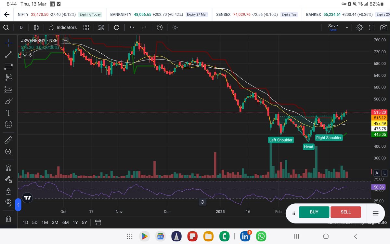The height and width of the screenshot is (244, 390).
Task: Grab the order panel drag handle
Action: (x=293, y=213)
